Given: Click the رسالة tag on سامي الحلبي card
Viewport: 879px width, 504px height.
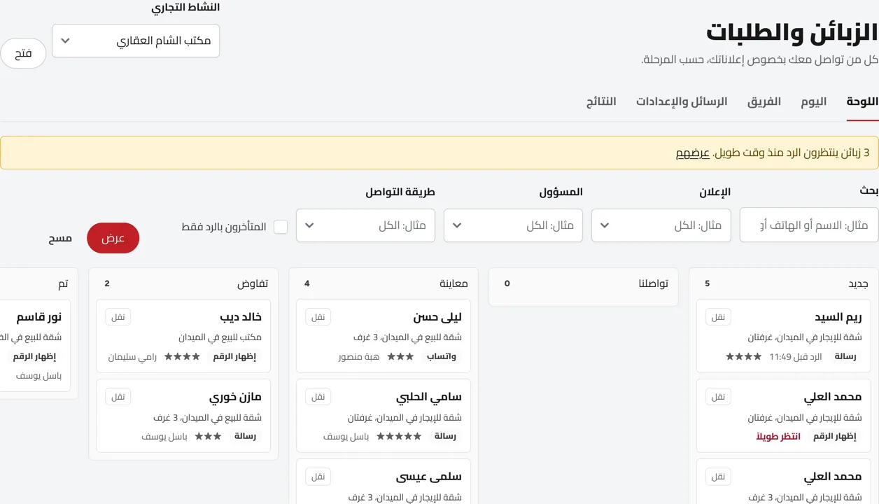Looking at the screenshot, I should 445,436.
